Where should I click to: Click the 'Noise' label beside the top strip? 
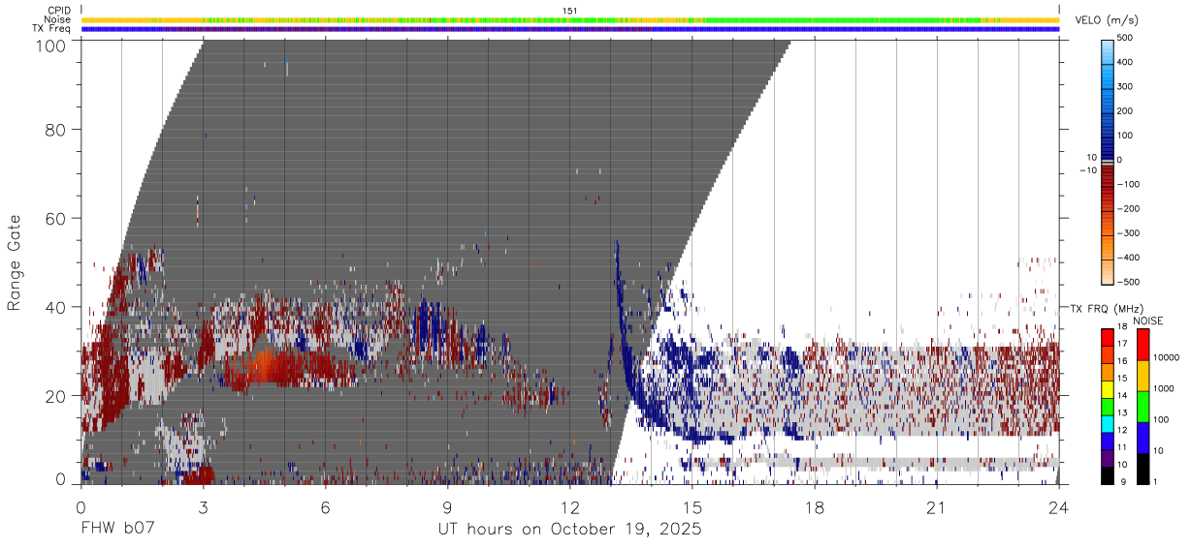[57, 19]
